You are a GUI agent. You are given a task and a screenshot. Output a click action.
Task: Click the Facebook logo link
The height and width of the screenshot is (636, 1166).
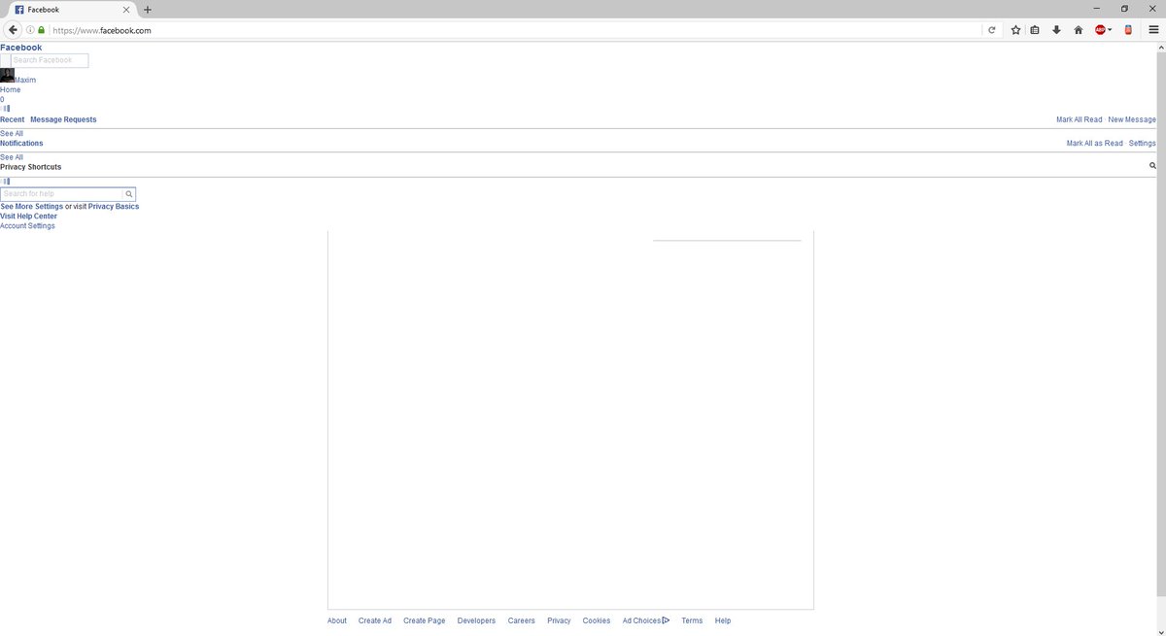coord(20,48)
